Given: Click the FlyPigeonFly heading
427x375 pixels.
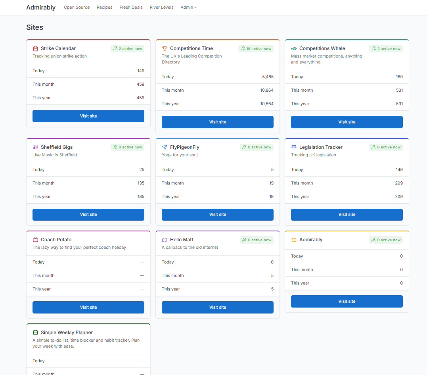Looking at the screenshot, I should point(185,147).
